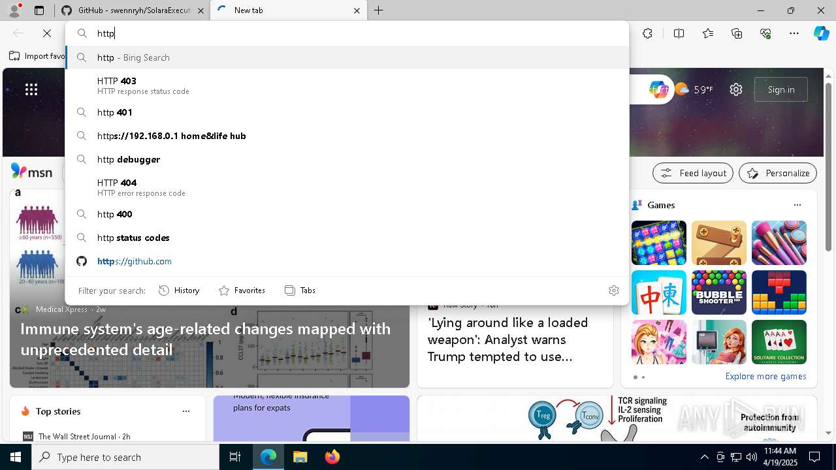The image size is (836, 470).
Task: Open the Explore more games link
Action: coord(765,376)
